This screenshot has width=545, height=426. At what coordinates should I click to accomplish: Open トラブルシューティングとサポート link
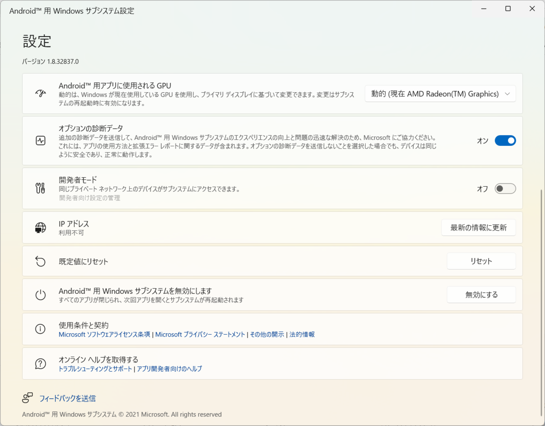coord(95,369)
